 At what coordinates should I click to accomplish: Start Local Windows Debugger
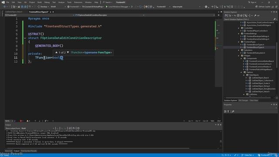point(117,7)
